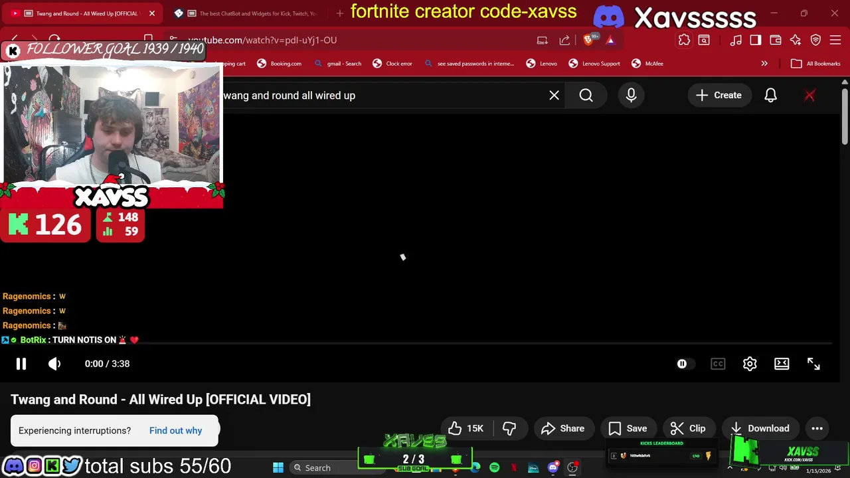This screenshot has width=850, height=478.
Task: Open Discord from the taskbar
Action: [552, 467]
